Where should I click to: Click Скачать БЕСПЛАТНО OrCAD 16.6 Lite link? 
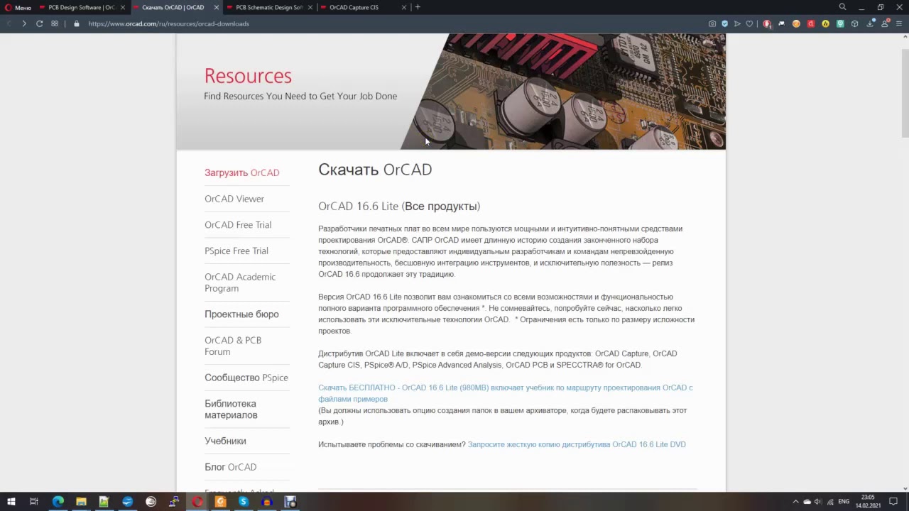pos(506,393)
